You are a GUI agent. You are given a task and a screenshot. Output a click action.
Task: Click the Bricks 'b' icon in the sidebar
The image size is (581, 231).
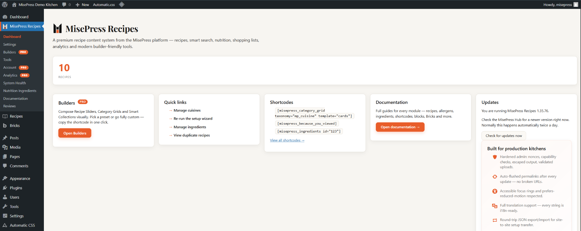pyautogui.click(x=5, y=125)
